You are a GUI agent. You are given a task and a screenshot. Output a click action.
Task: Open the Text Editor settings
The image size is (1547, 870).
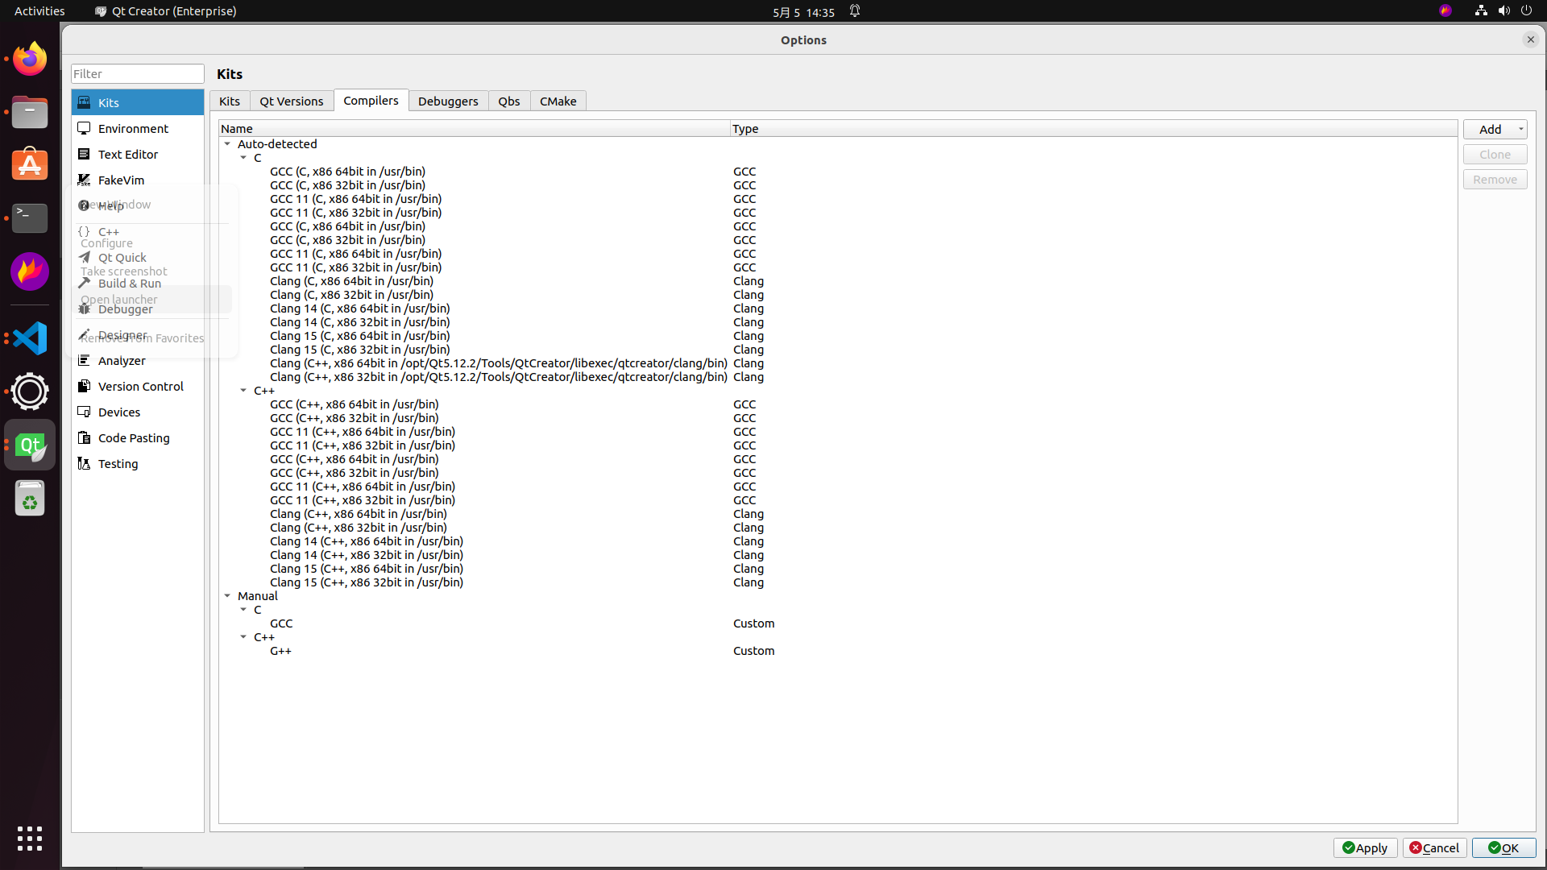(127, 154)
